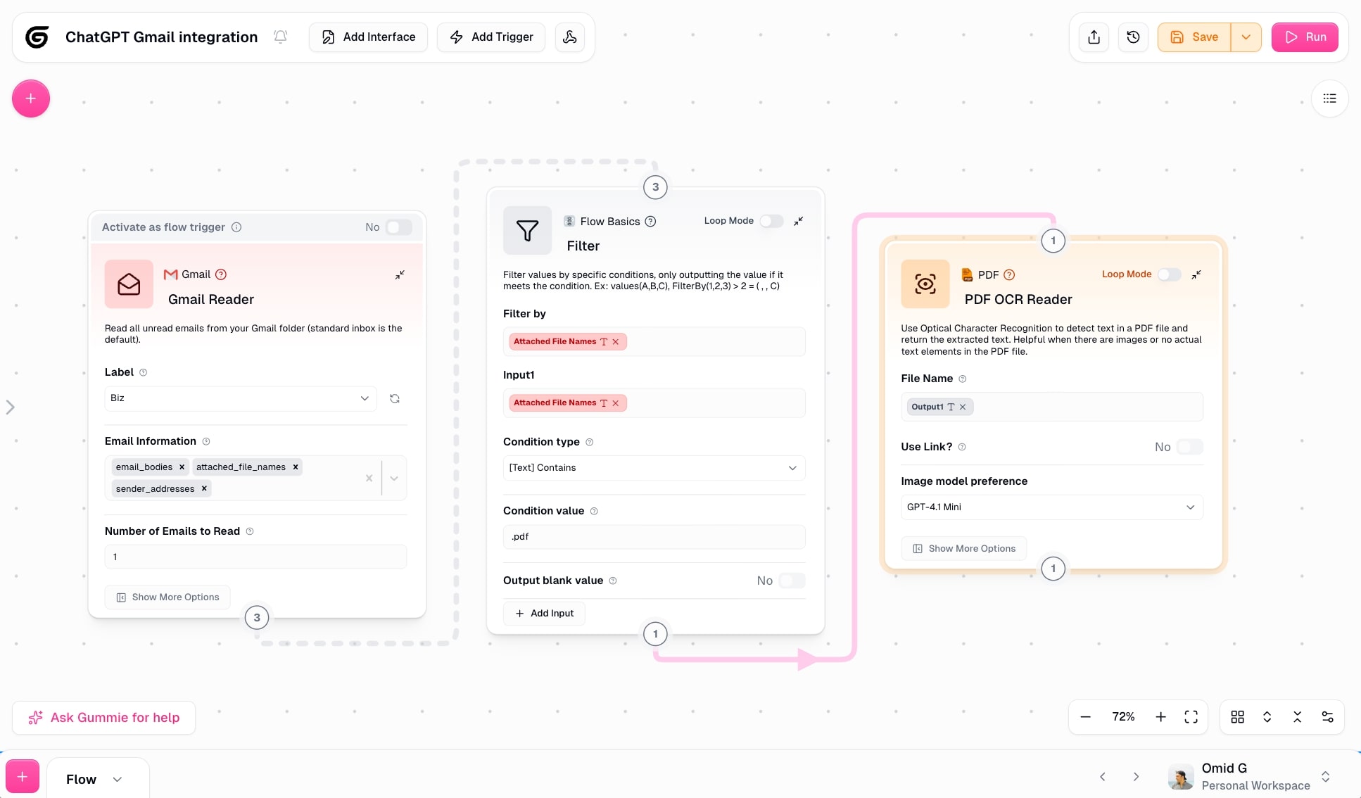Collapse the Filter node
The height and width of the screenshot is (798, 1361).
[x=799, y=221]
